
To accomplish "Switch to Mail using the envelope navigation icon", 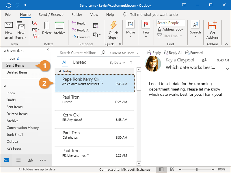I will 6,160.
